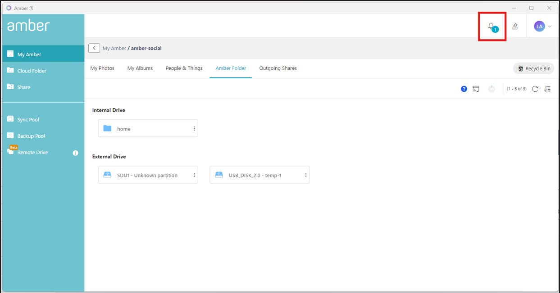560x293 pixels.
Task: Switch to the Outgoing Shares tab
Action: click(x=278, y=68)
